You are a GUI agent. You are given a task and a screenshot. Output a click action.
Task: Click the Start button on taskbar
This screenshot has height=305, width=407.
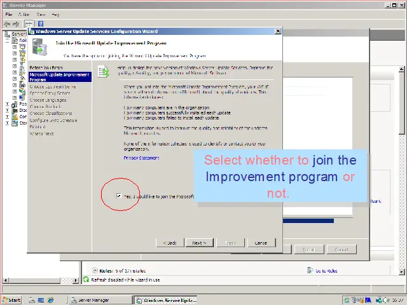pos(11,300)
